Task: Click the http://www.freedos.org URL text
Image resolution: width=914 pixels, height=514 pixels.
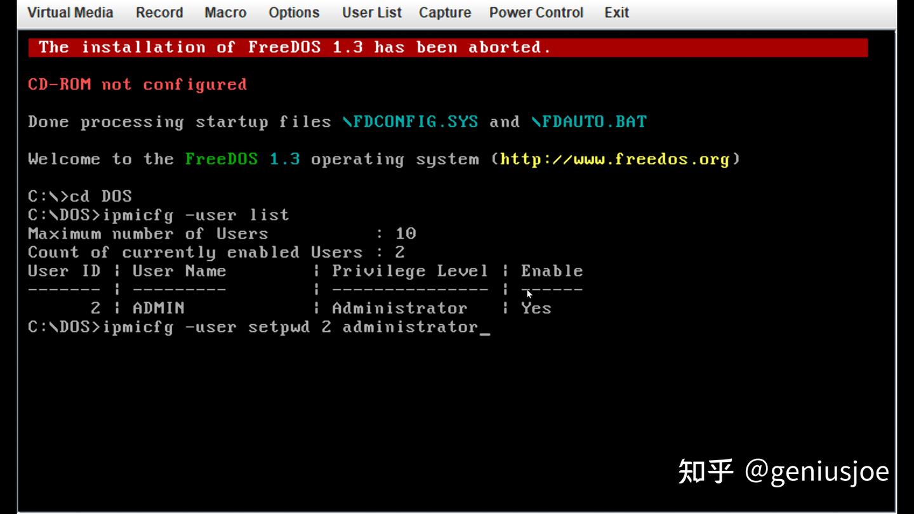Action: tap(614, 159)
